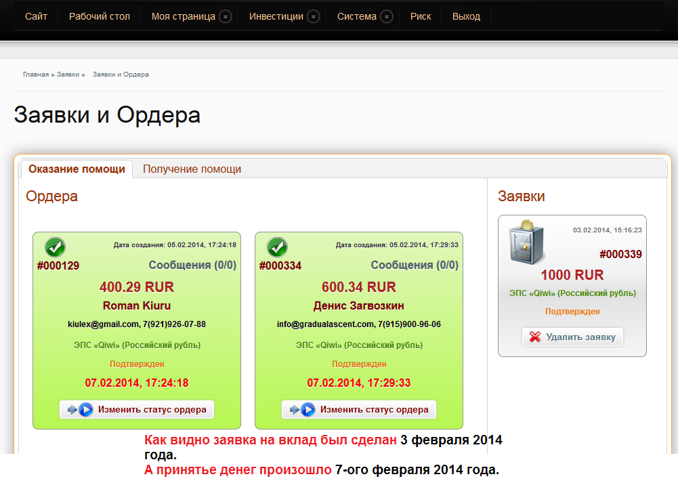Go to the Риск menu item
The image size is (678, 483).
coord(421,16)
